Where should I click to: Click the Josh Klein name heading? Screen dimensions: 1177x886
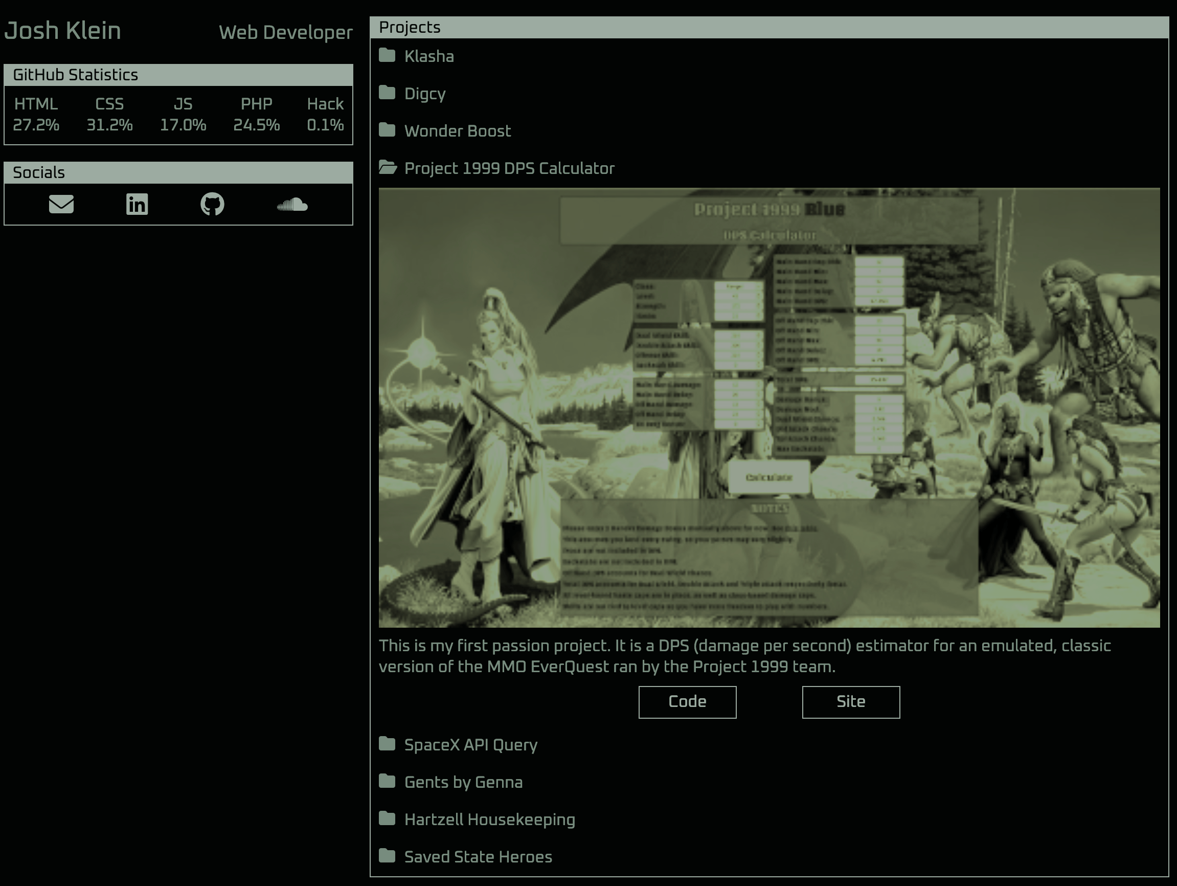(x=63, y=30)
